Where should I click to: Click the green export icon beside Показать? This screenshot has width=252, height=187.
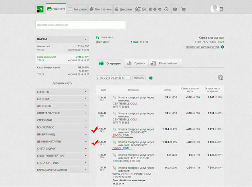click(151, 78)
